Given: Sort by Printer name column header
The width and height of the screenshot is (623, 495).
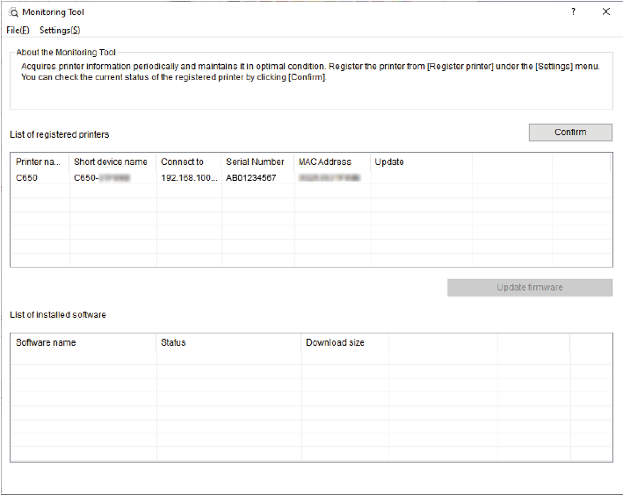Looking at the screenshot, I should [39, 162].
